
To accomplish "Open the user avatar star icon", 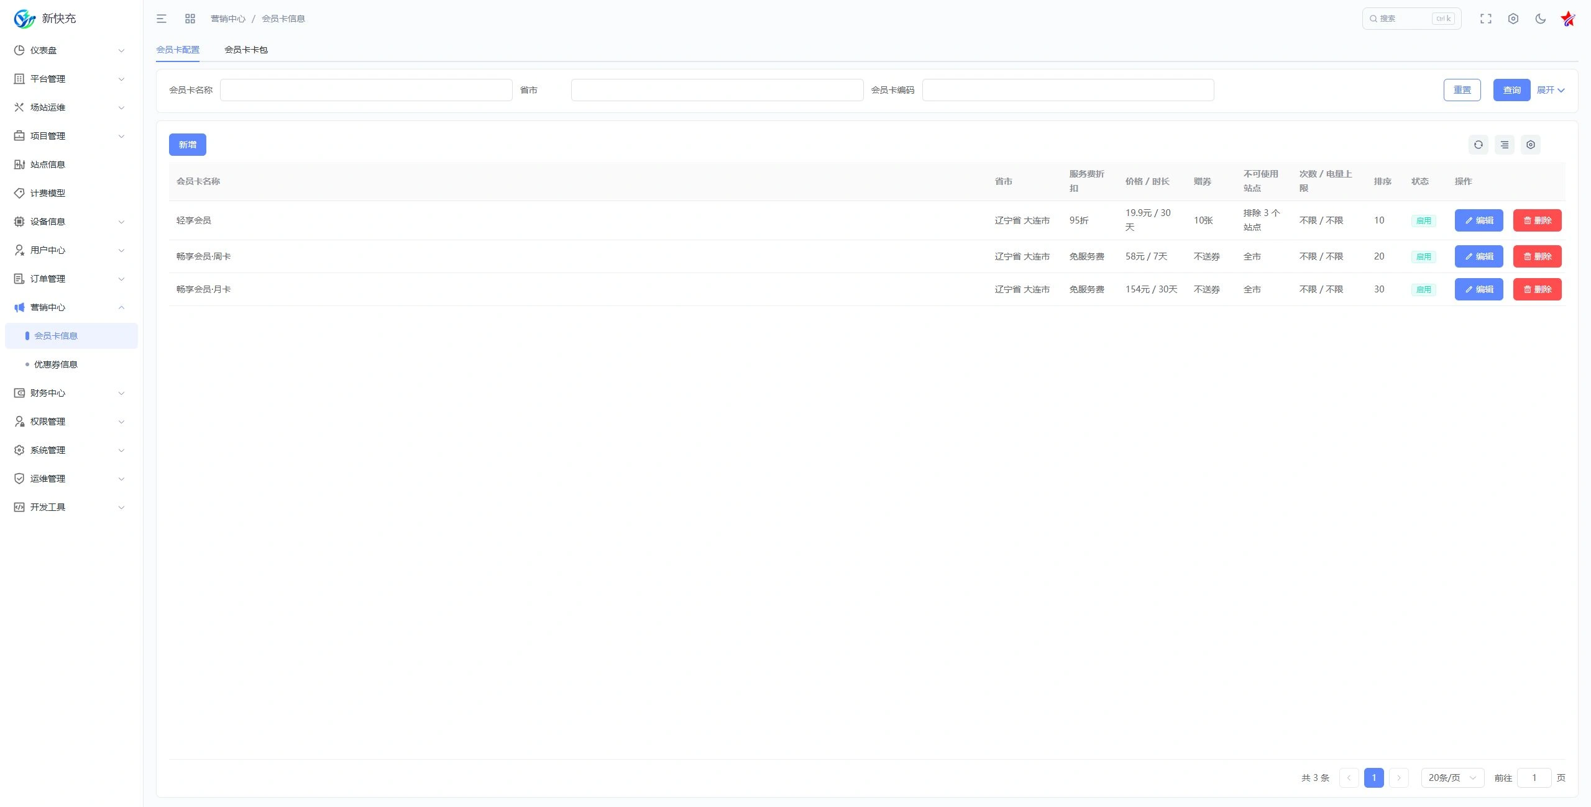I will 1568,19.
